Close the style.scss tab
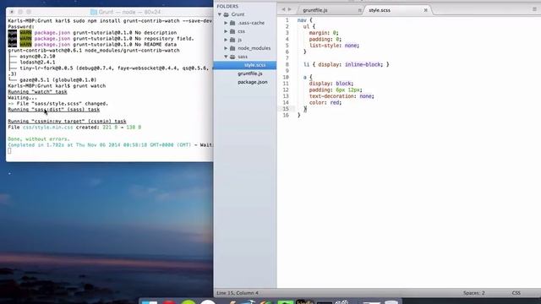541x304 pixels. tap(425, 10)
